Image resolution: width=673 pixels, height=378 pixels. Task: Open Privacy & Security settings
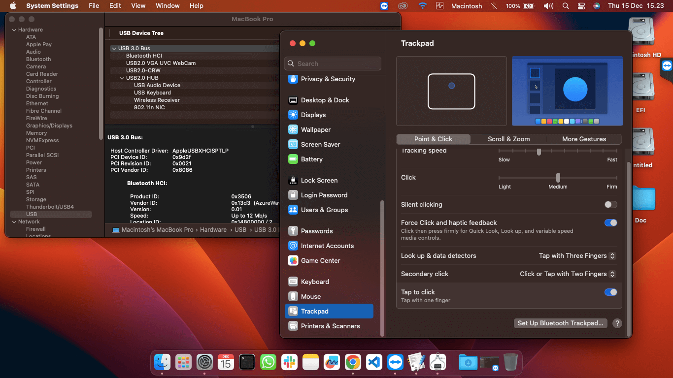(329, 79)
